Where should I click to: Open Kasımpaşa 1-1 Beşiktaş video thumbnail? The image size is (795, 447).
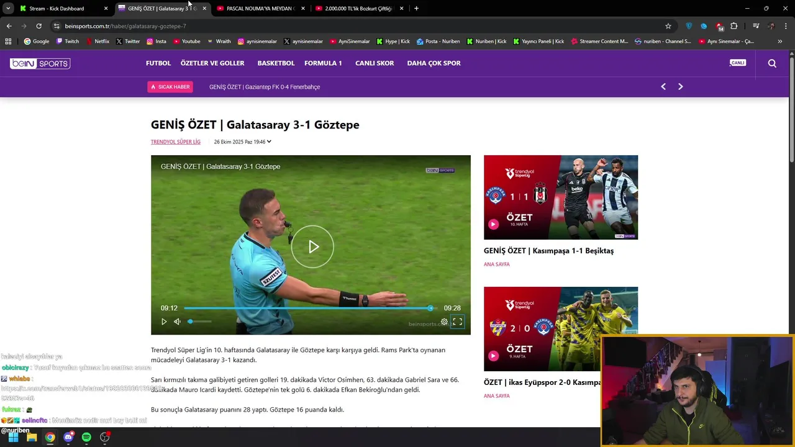tap(561, 197)
